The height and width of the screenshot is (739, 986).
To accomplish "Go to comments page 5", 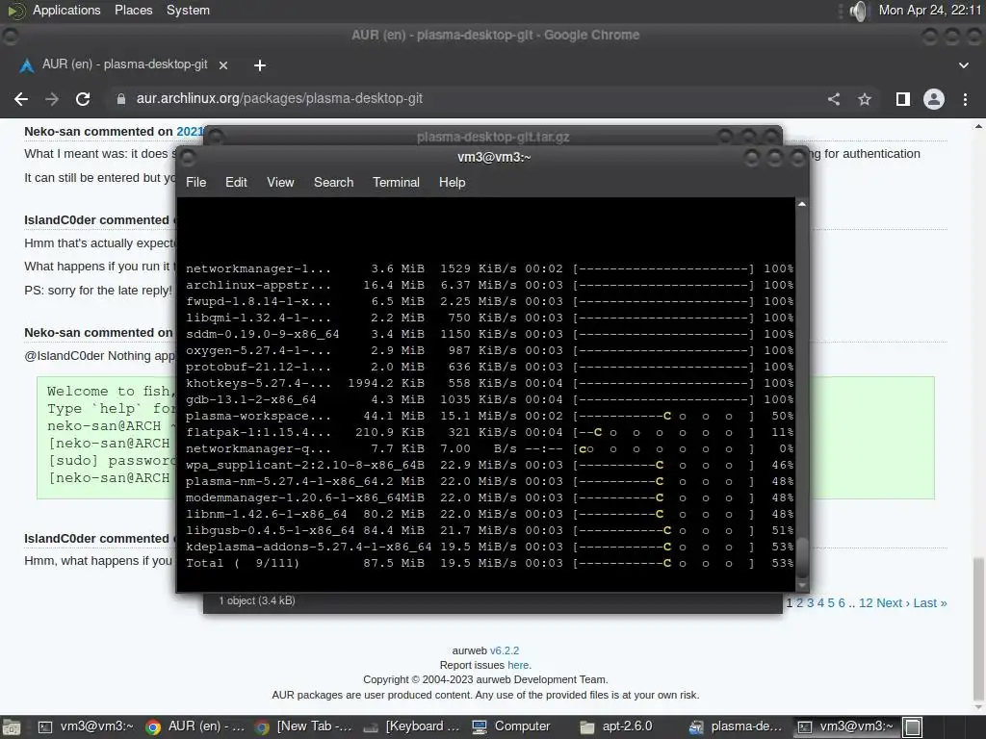I will [x=831, y=603].
